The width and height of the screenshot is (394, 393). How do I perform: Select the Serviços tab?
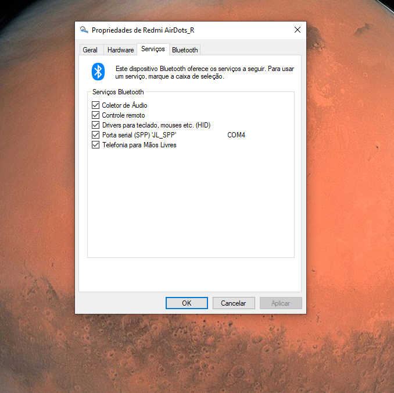click(153, 49)
